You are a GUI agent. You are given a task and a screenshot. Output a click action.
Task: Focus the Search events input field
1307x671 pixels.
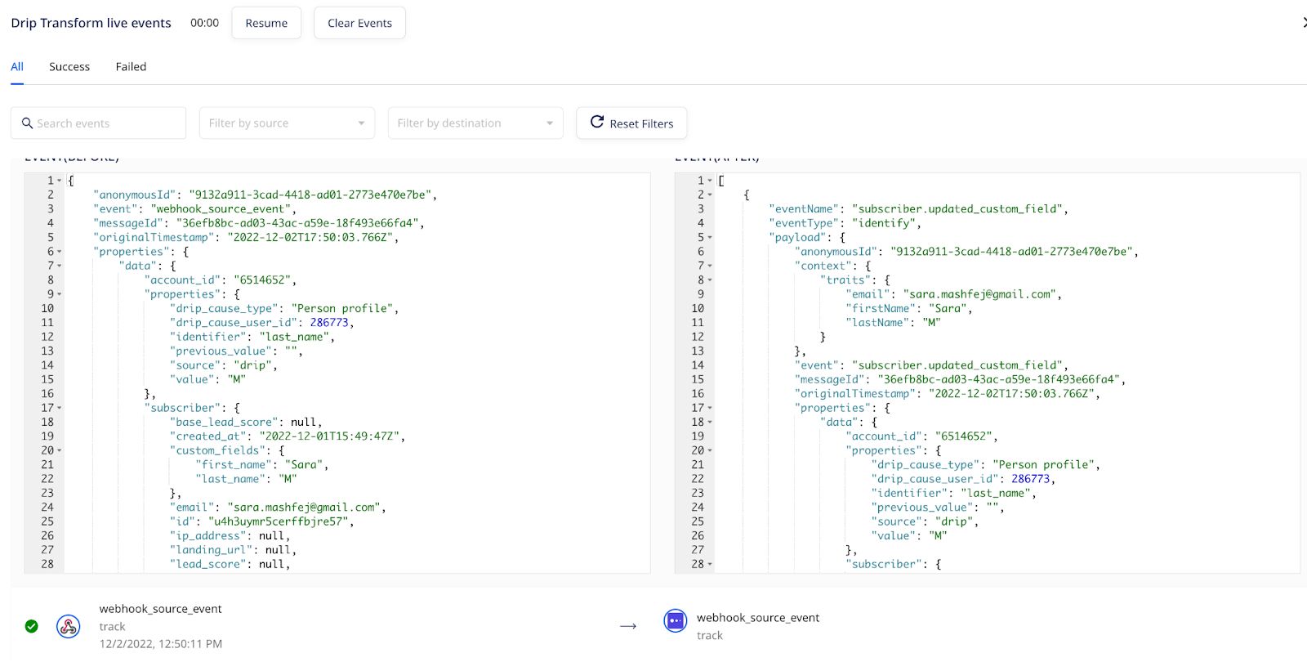coord(98,123)
